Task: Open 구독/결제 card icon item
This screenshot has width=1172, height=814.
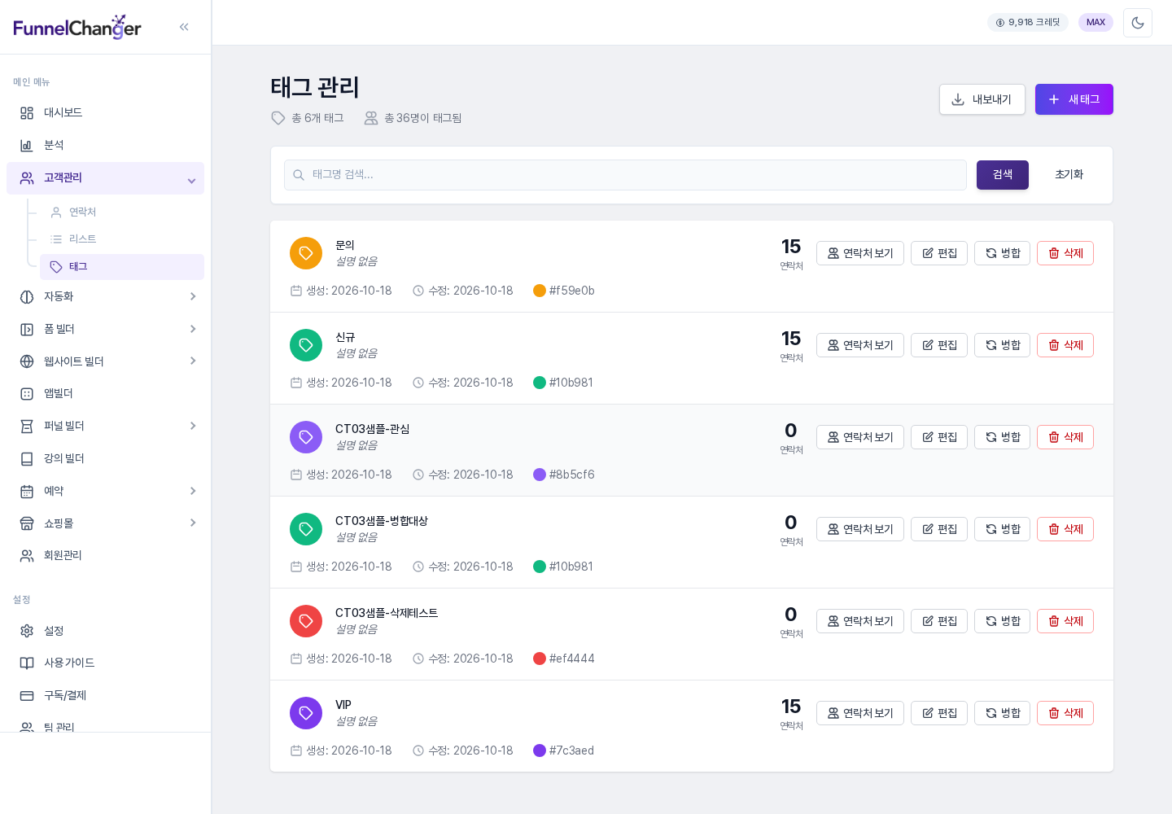Action: click(105, 696)
